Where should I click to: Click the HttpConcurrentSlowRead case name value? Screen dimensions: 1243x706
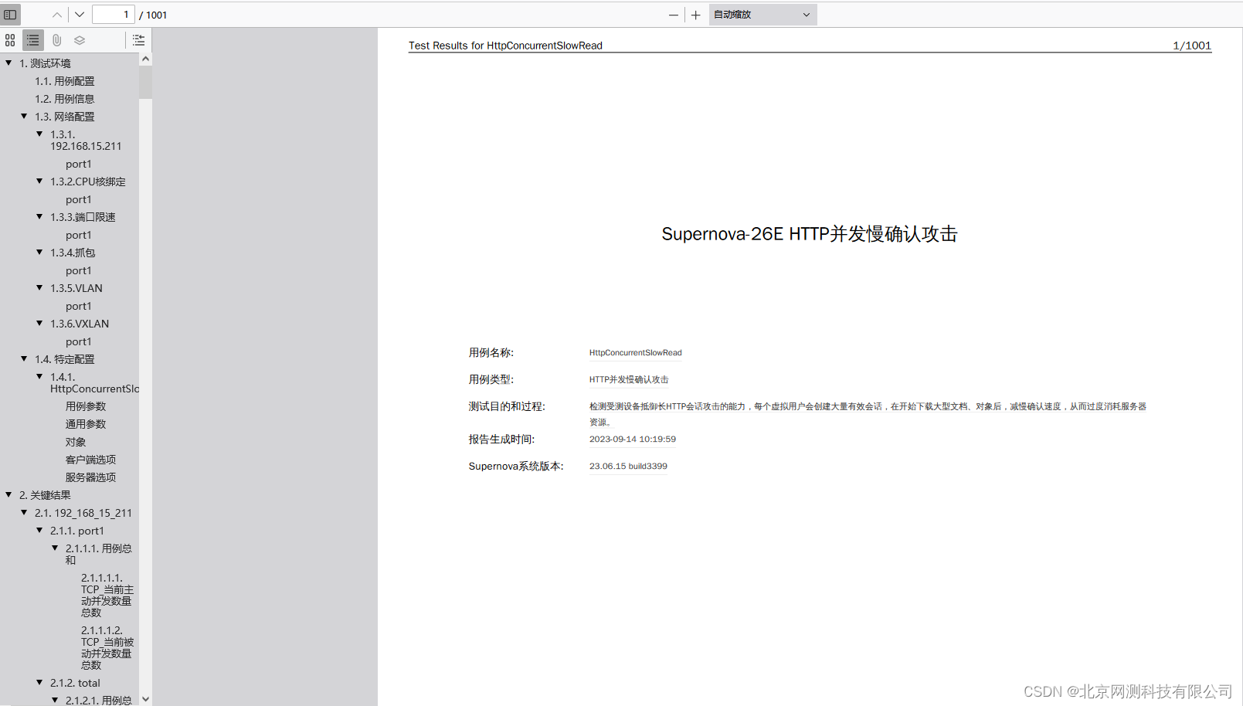635,353
